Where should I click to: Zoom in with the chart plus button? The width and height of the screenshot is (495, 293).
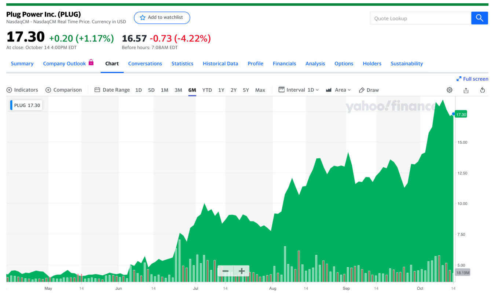[242, 271]
